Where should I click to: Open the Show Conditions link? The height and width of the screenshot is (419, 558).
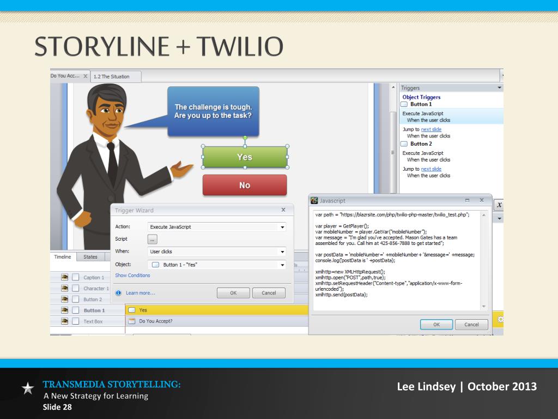pos(132,276)
